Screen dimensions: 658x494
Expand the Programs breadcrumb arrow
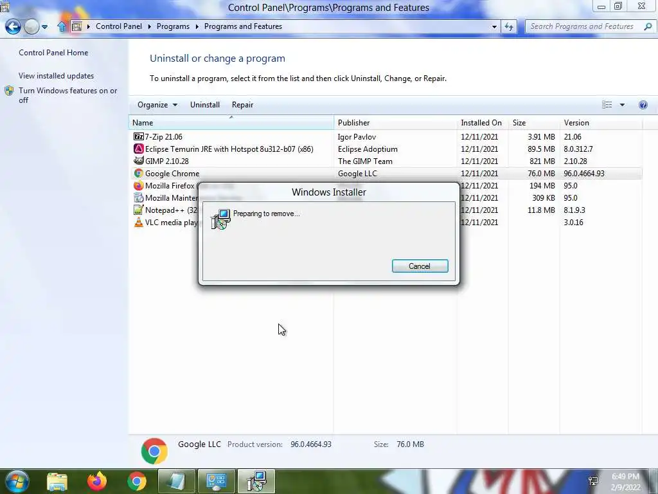coord(197,26)
